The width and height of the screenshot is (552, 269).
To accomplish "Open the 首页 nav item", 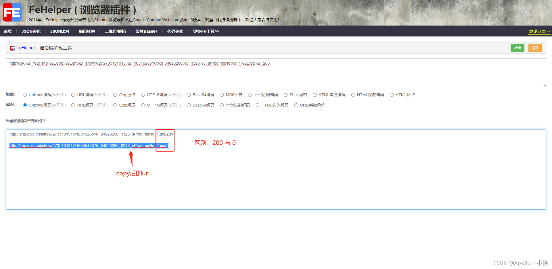I will 8,31.
